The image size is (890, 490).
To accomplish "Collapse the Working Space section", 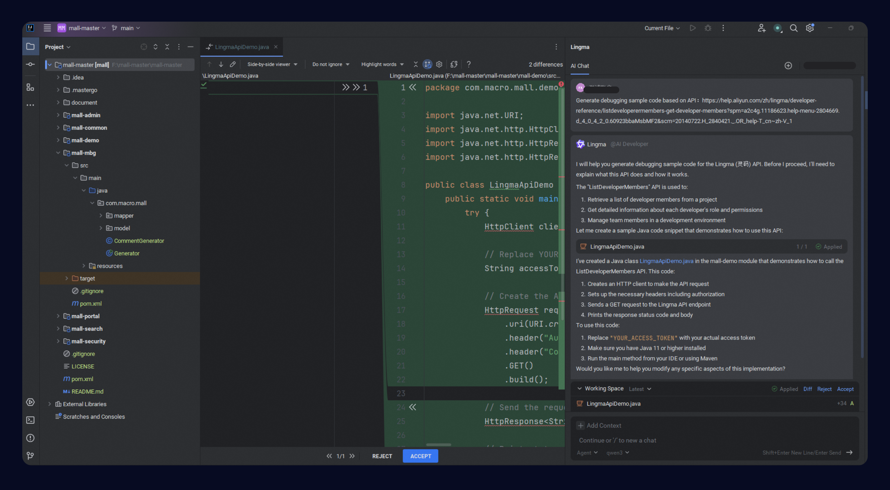I will point(579,388).
